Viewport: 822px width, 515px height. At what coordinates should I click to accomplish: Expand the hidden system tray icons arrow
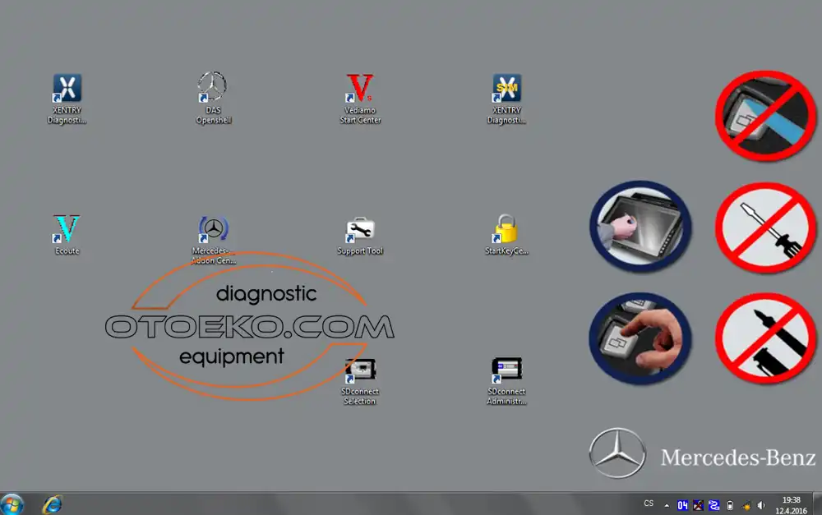pyautogui.click(x=667, y=505)
